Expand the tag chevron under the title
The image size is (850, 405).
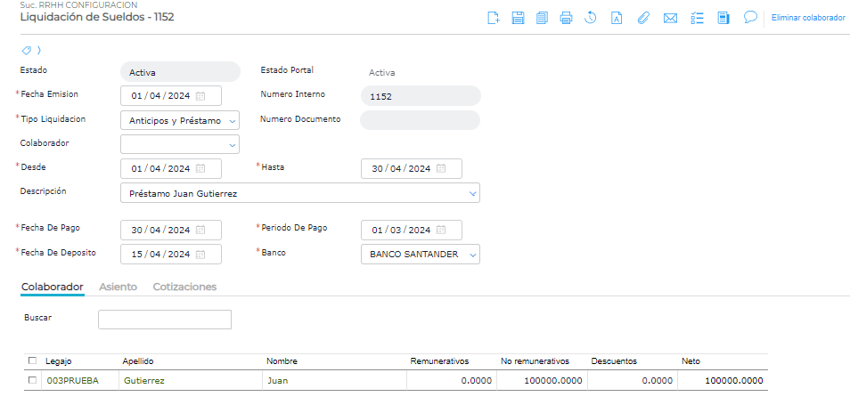pos(39,50)
